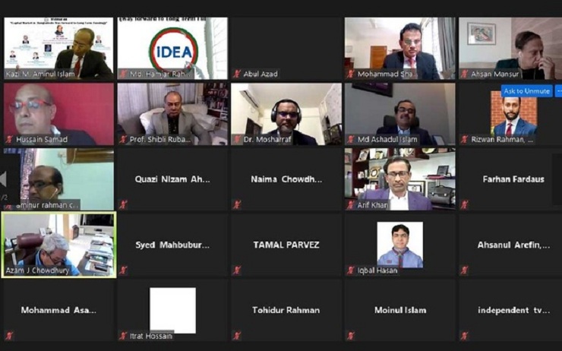This screenshot has width=562, height=351.
Task: Click Iqbal Hasan's profile picture
Action: 400,245
